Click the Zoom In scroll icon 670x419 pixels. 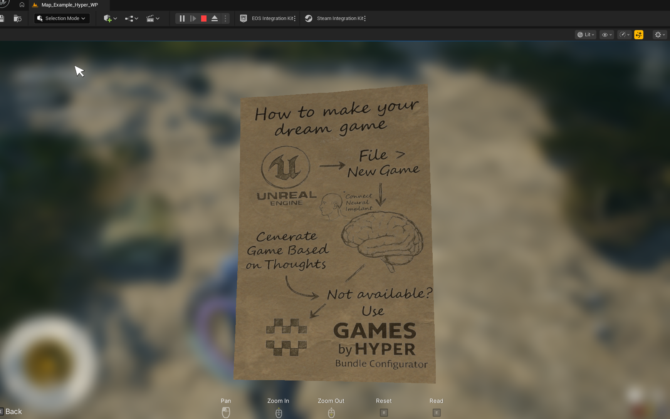pyautogui.click(x=279, y=412)
